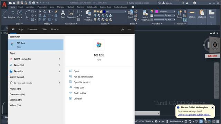This screenshot has width=221, height=124.
Task: Click the Plot printer icon in quick access toolbar
Action: (33, 3)
